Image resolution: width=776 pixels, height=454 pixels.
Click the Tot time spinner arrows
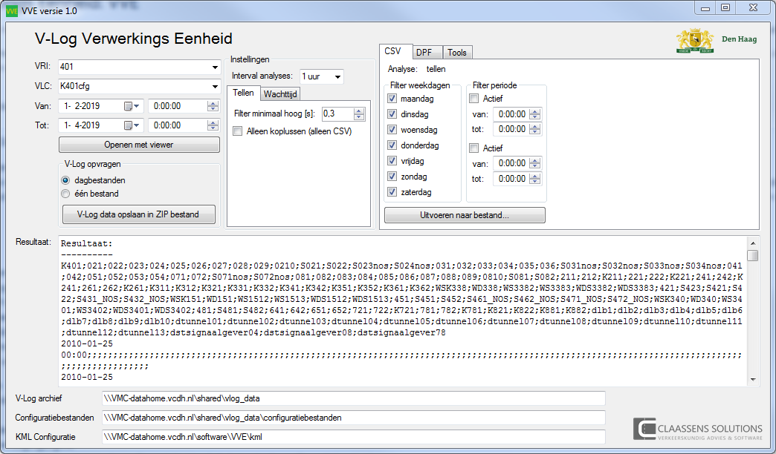click(213, 125)
